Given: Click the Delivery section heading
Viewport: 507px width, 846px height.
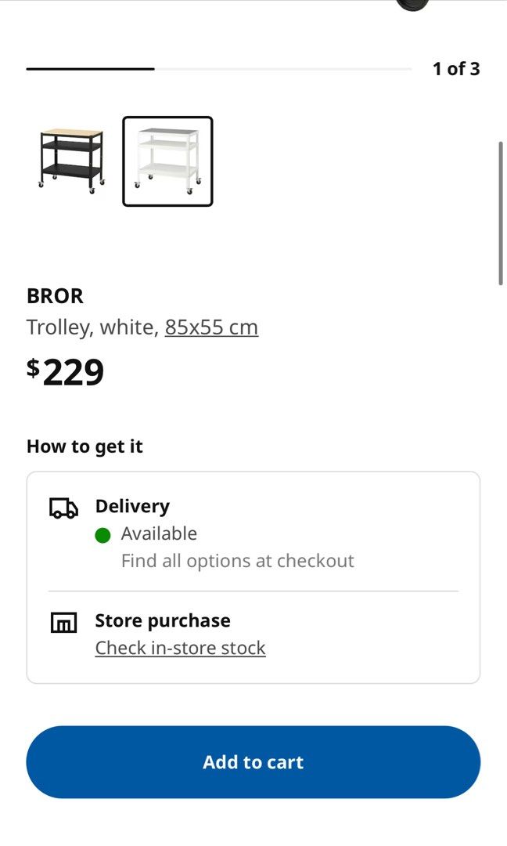Looking at the screenshot, I should tap(132, 506).
